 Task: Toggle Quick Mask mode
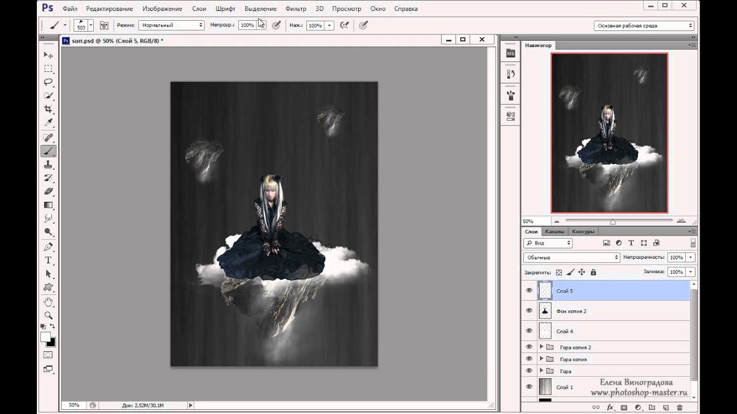[48, 355]
